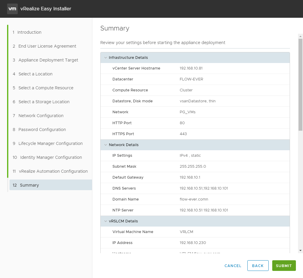303x278 pixels.
Task: Collapse the vRSLCM Details section chevron
Action: point(106,221)
